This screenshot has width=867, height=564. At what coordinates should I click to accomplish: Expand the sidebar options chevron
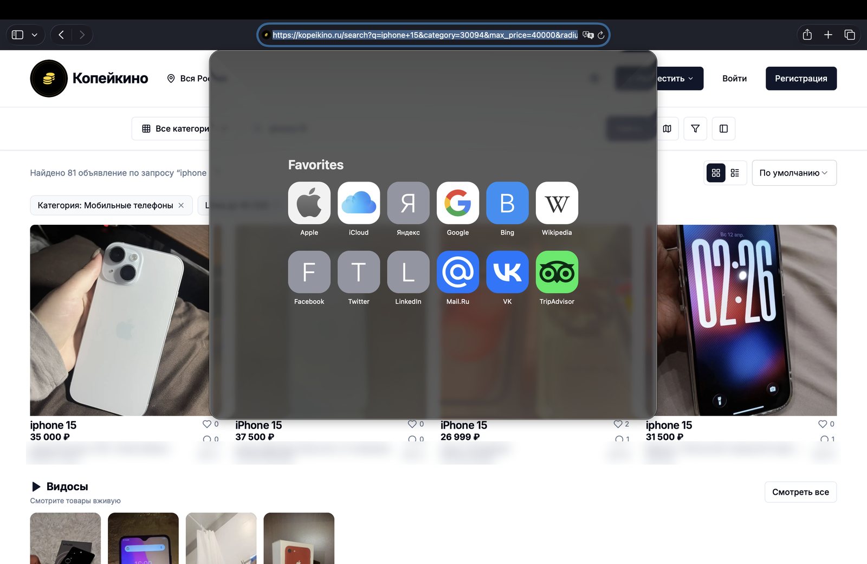coord(35,35)
